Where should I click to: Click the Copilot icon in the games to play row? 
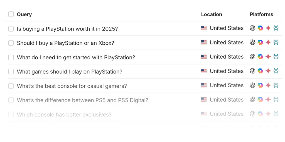pyautogui.click(x=260, y=71)
